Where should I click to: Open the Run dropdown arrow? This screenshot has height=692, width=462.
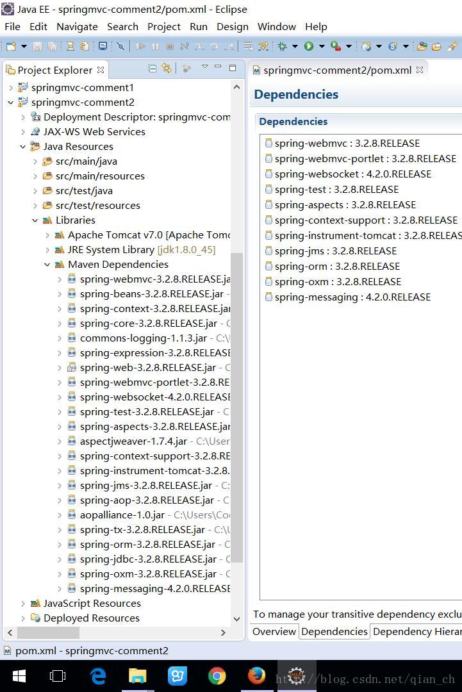click(x=322, y=46)
